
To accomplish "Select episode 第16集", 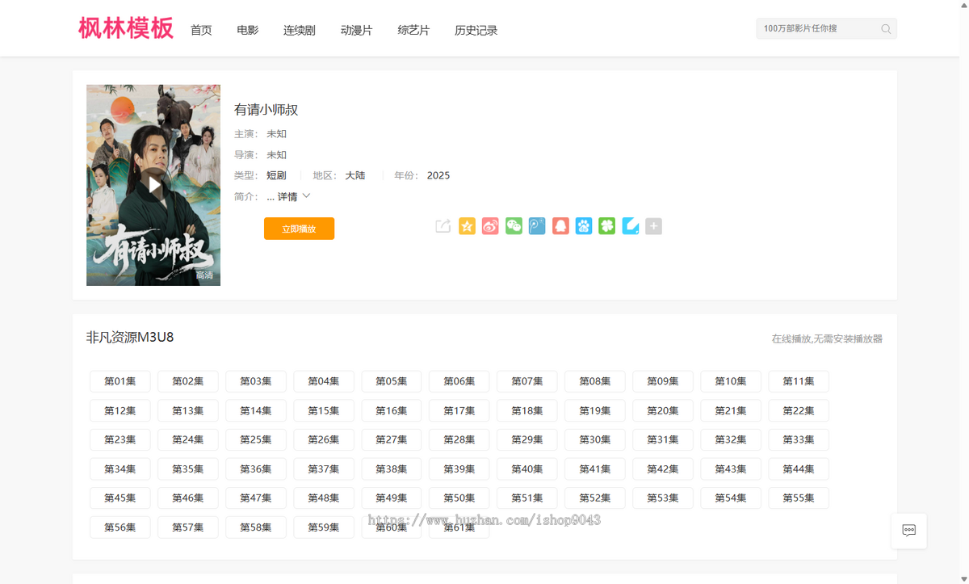I will (x=392, y=410).
